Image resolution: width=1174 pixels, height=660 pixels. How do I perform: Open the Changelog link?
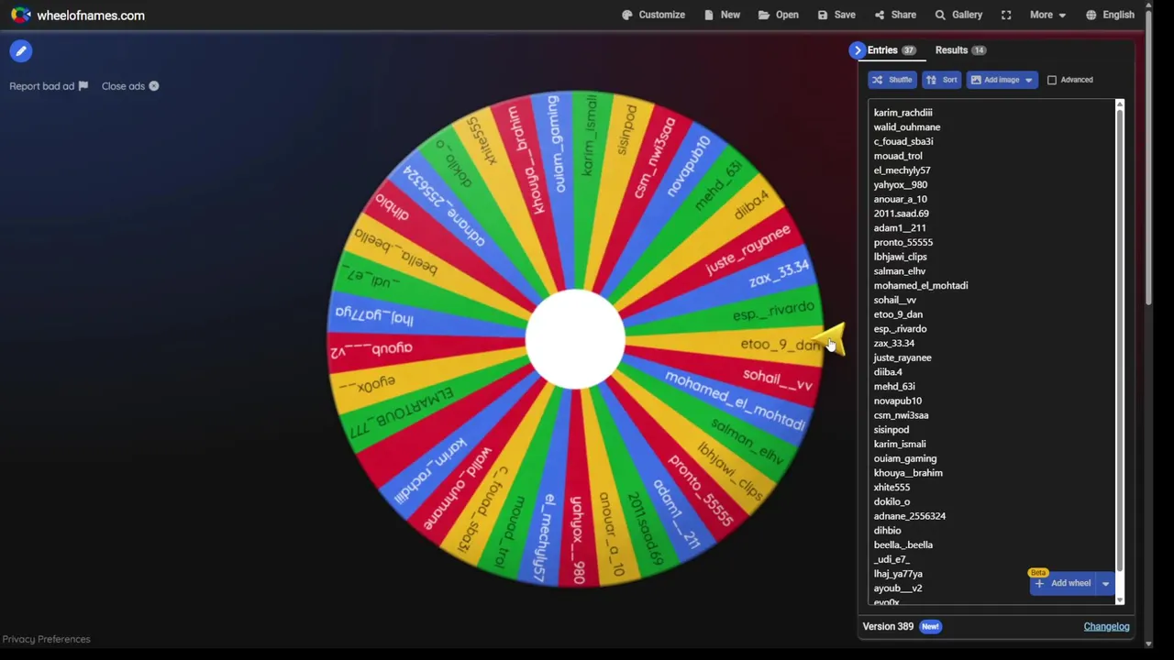pyautogui.click(x=1106, y=627)
